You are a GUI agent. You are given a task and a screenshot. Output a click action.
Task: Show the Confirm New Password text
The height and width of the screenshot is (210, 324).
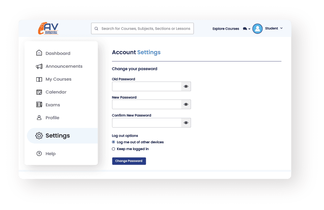[186, 123]
